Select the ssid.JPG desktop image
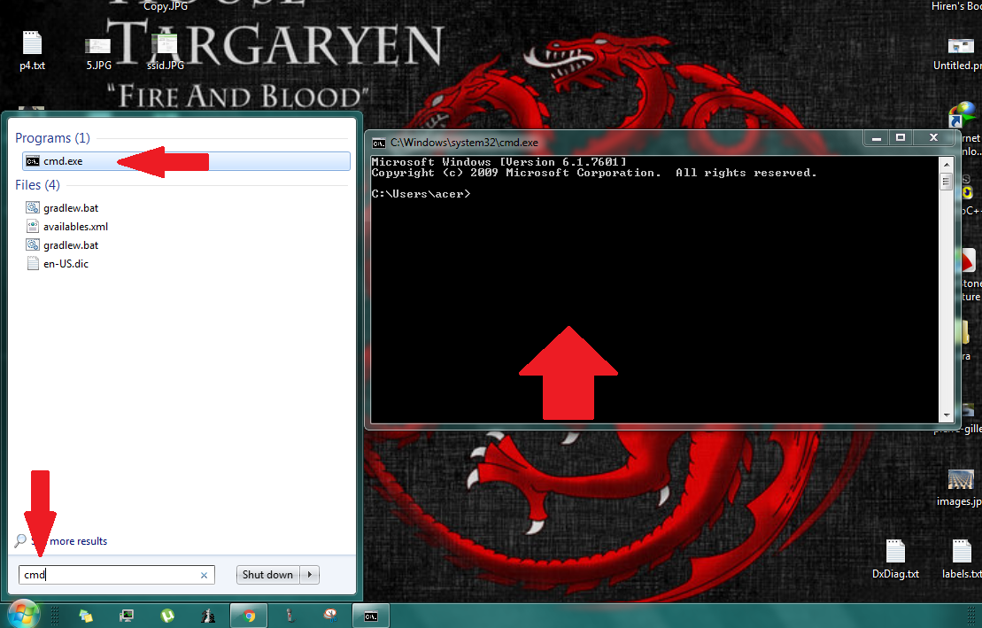 point(166,51)
